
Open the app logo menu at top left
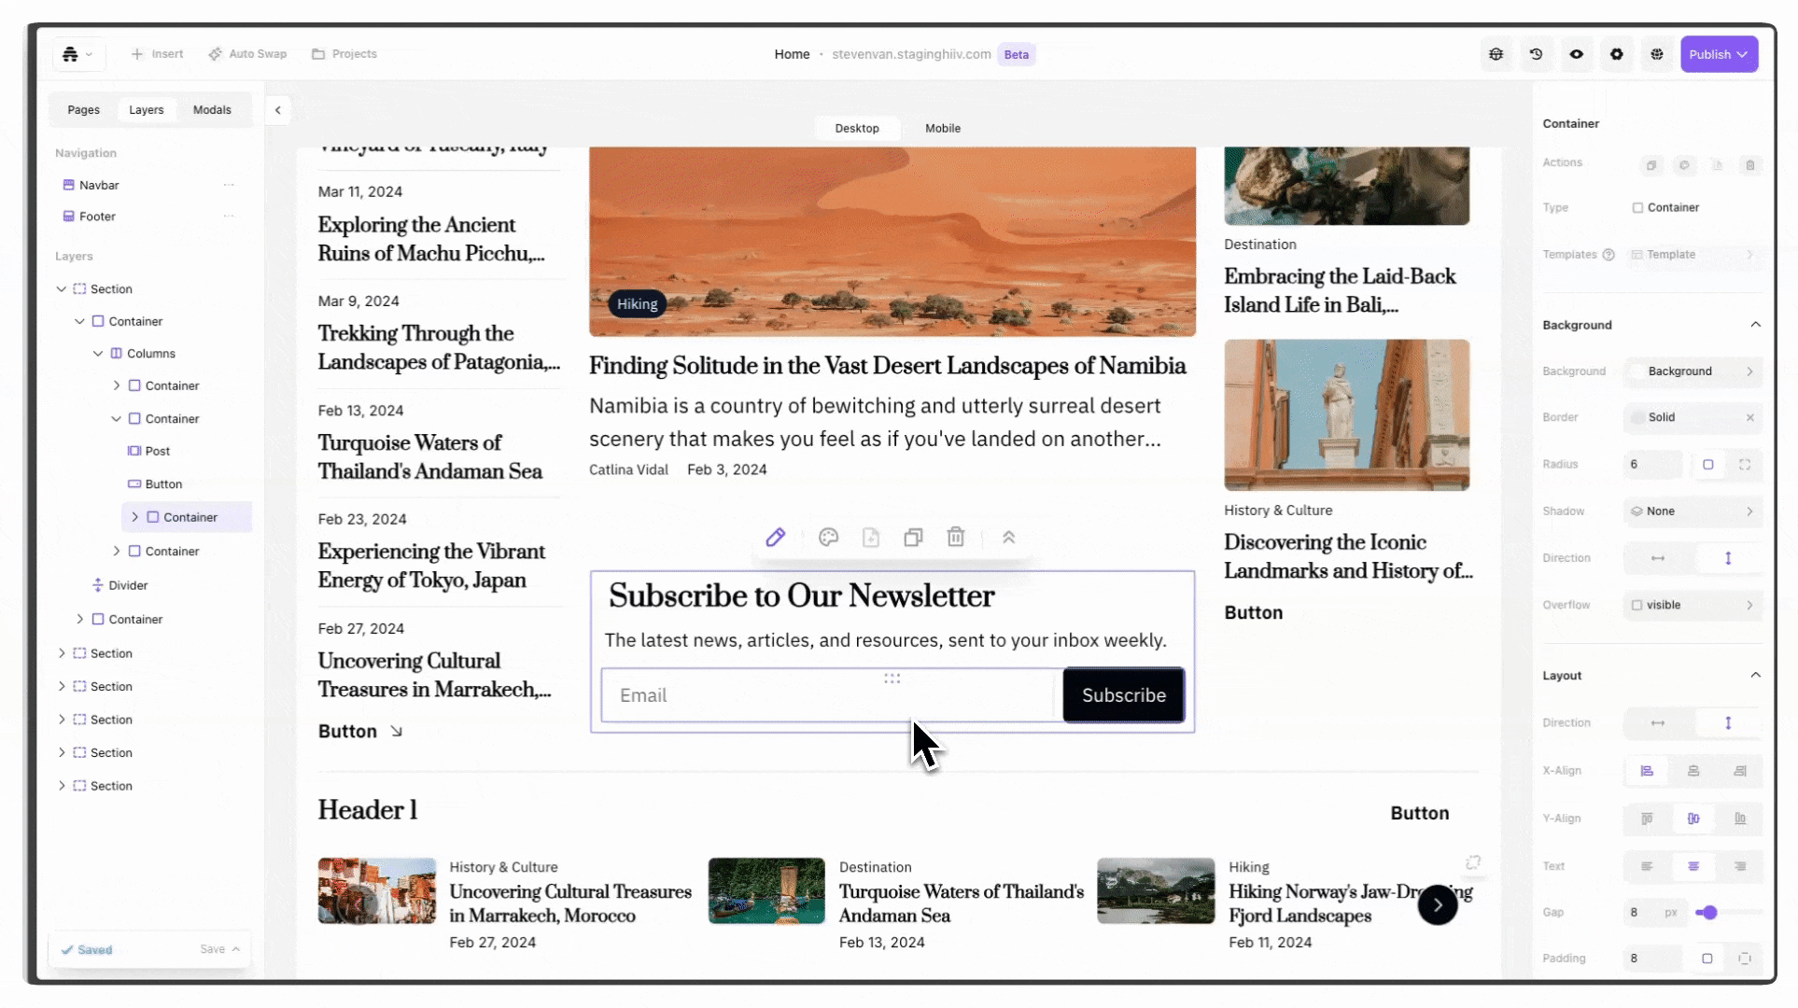tap(78, 54)
